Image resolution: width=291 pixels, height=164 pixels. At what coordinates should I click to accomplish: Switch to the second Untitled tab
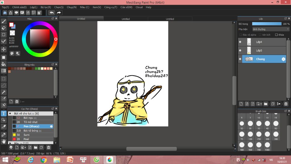(126, 19)
